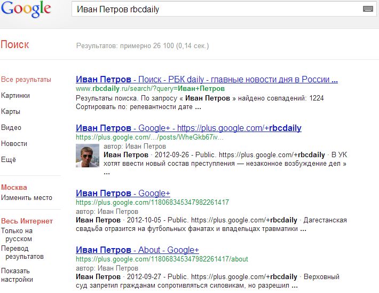
Task: Click the green URL ending in posts/WheGkb67iv...
Action: [149, 137]
